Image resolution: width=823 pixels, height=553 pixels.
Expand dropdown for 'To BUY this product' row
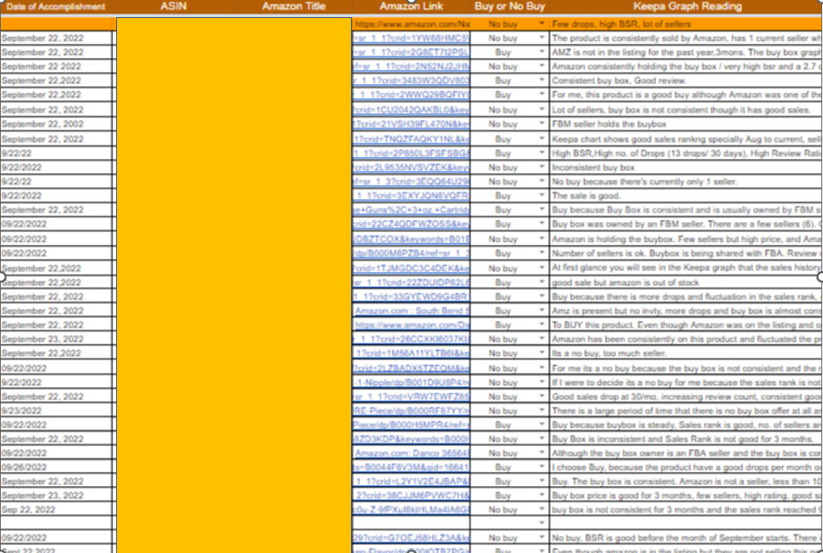coord(542,324)
